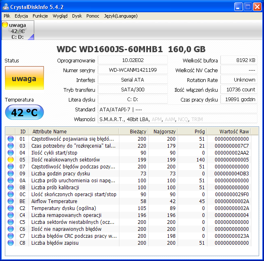264x261 pixels.
Task: Open the Edycja menu
Action: pos(21,16)
